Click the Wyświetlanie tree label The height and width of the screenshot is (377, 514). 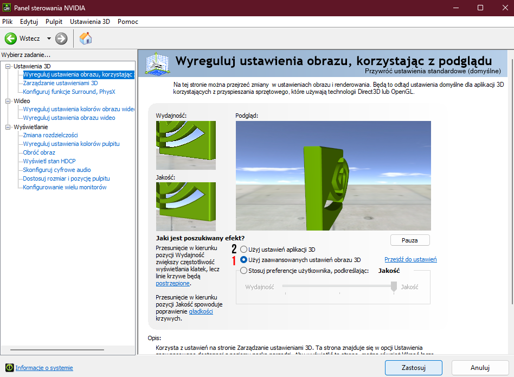(31, 127)
